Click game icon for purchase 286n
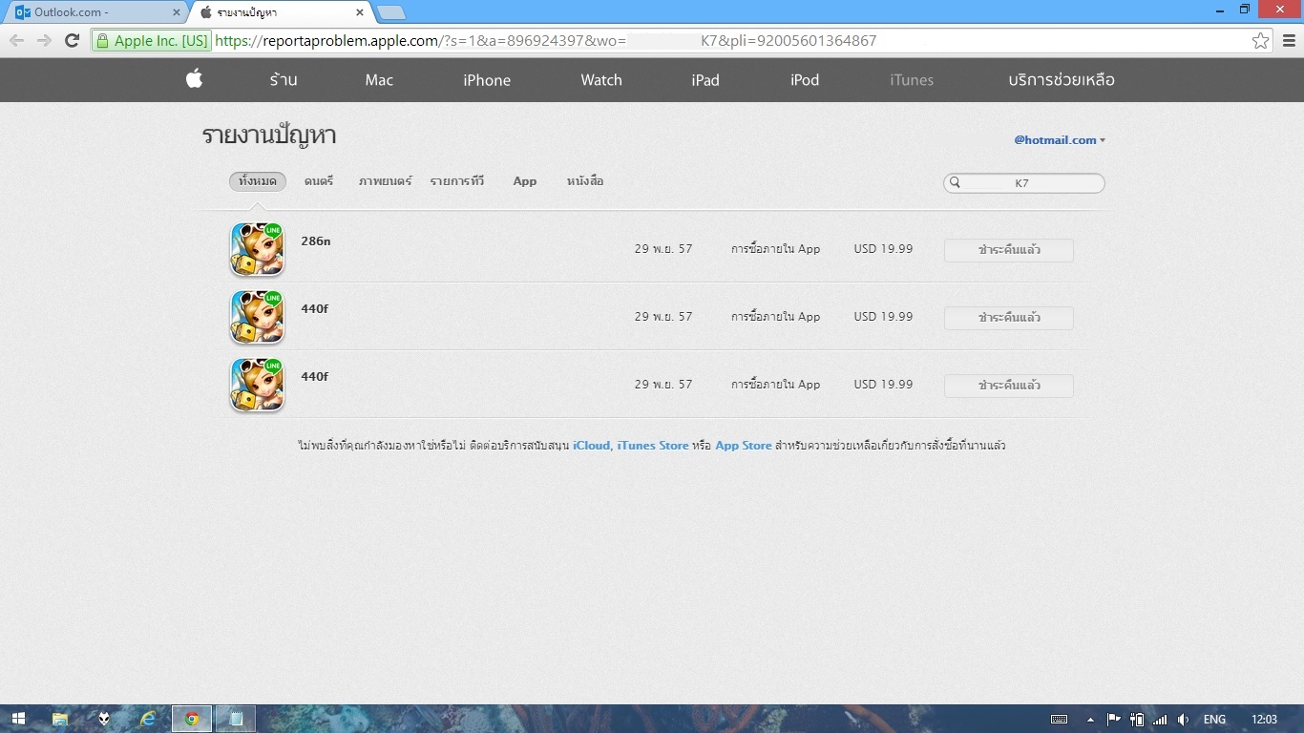 tap(258, 248)
